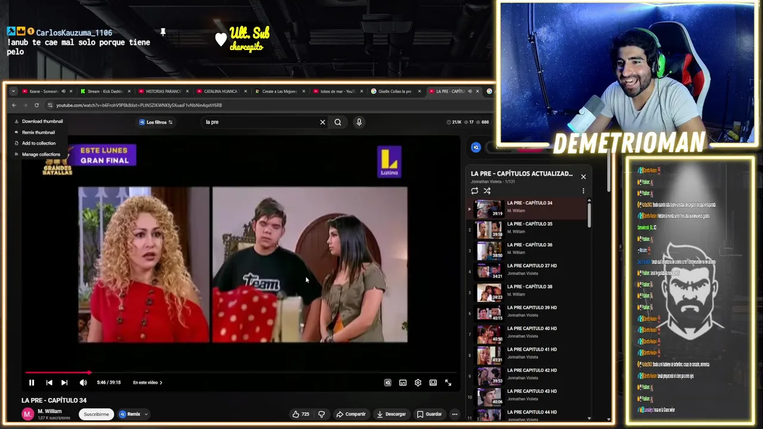This screenshot has height=429, width=763.
Task: Skip to next video in player
Action: [64, 383]
